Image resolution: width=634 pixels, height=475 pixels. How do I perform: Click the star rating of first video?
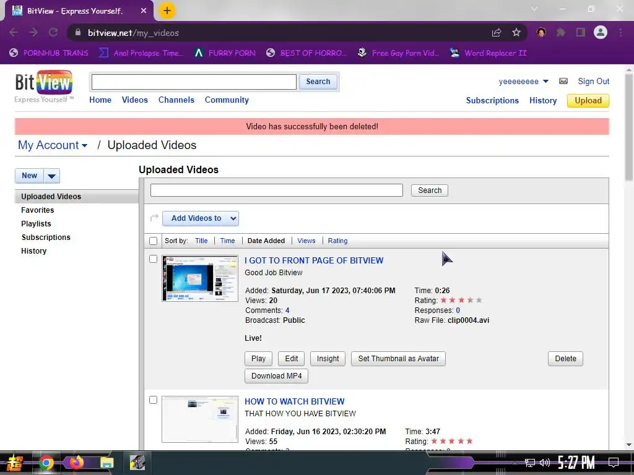[461, 300]
